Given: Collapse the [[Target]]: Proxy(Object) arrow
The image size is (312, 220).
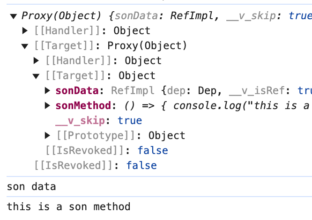Looking at the screenshot, I should [25, 46].
